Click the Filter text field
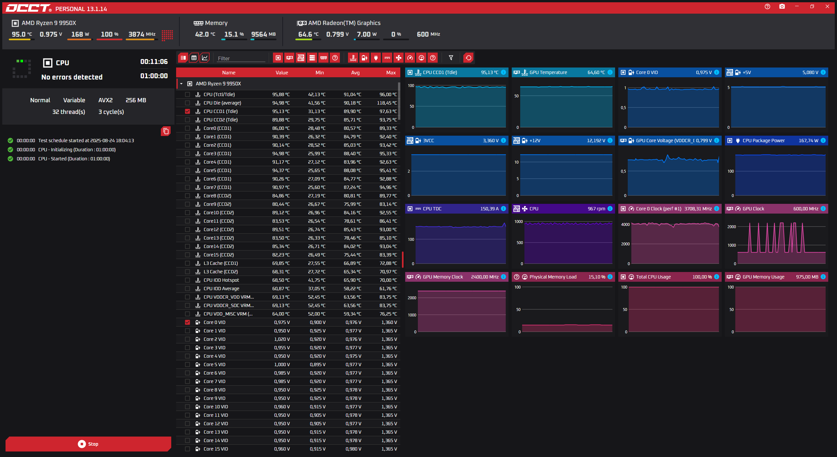The image size is (837, 457). 241,58
